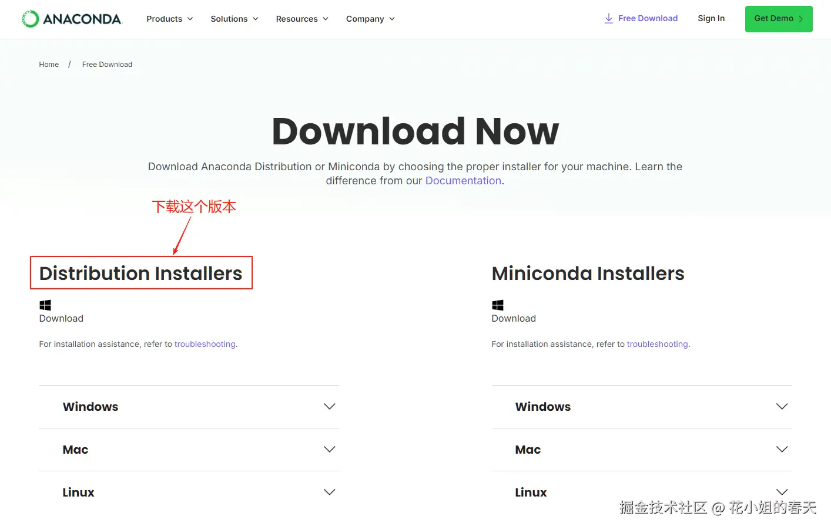Expand Windows section in Distribution Installers
The image size is (831, 530).
(x=189, y=407)
